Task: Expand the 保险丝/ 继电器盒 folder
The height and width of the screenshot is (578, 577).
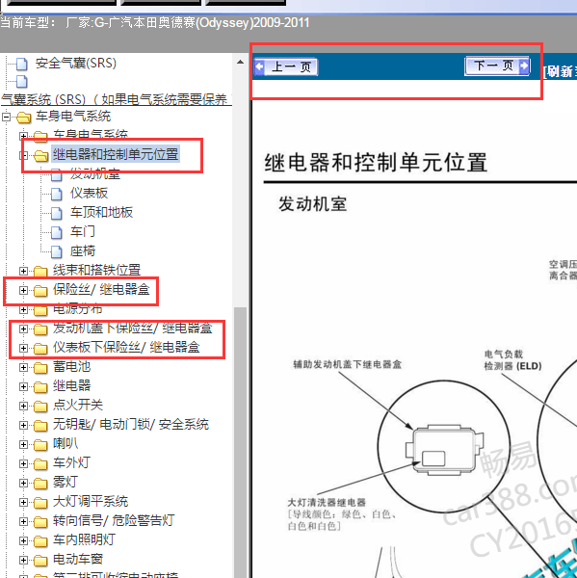Action: (23, 290)
